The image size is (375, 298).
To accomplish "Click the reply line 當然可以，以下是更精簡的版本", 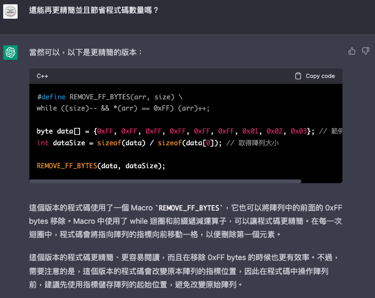I will 86,52.
